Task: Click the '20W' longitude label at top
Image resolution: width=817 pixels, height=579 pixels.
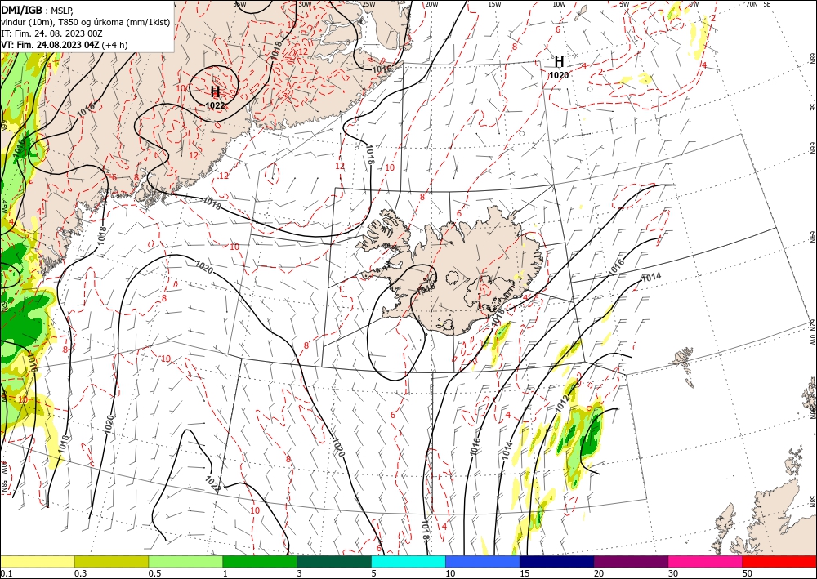Action: pyautogui.click(x=431, y=4)
